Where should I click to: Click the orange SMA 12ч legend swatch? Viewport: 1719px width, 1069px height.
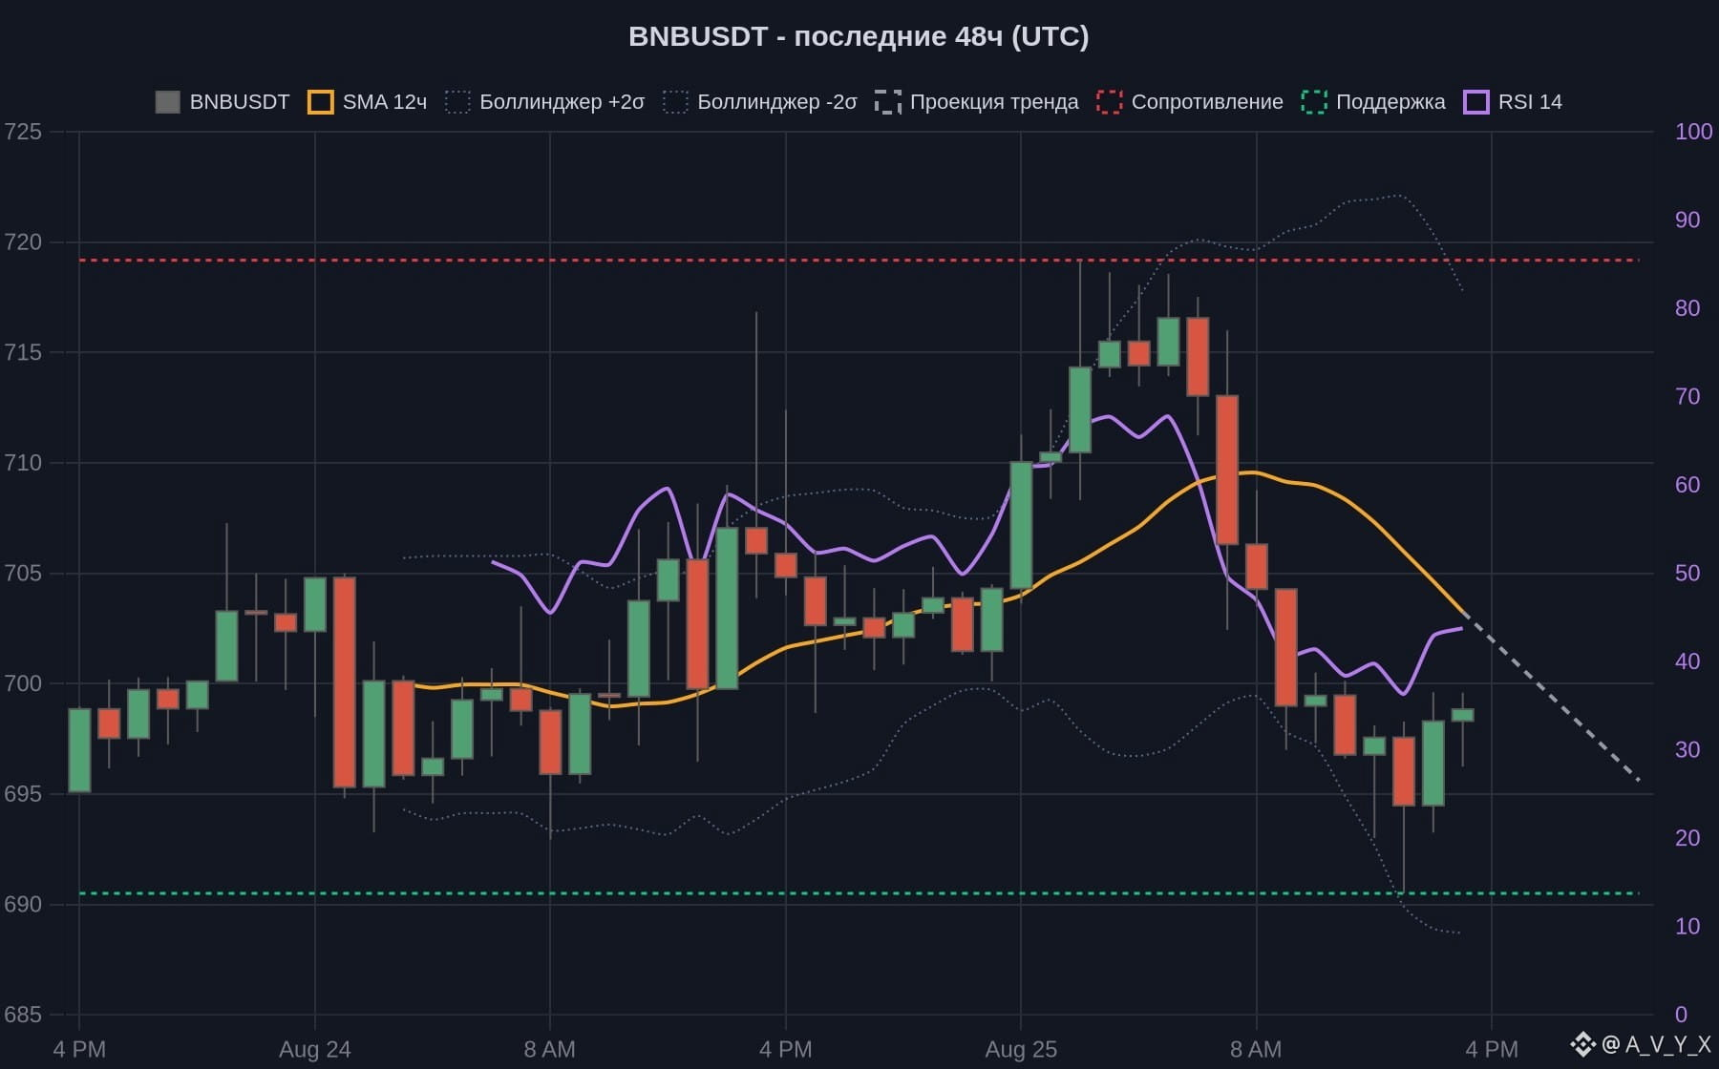(321, 102)
